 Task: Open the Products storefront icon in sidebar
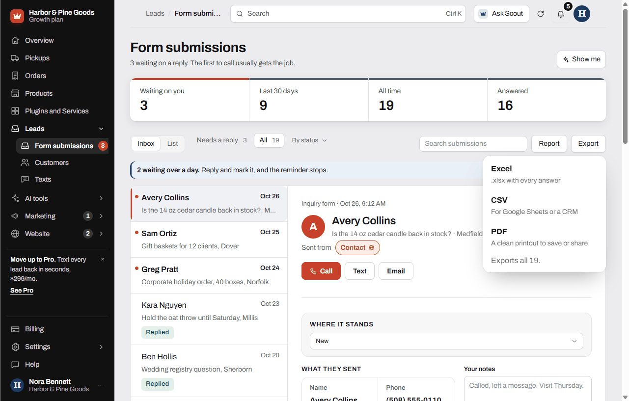pos(15,93)
